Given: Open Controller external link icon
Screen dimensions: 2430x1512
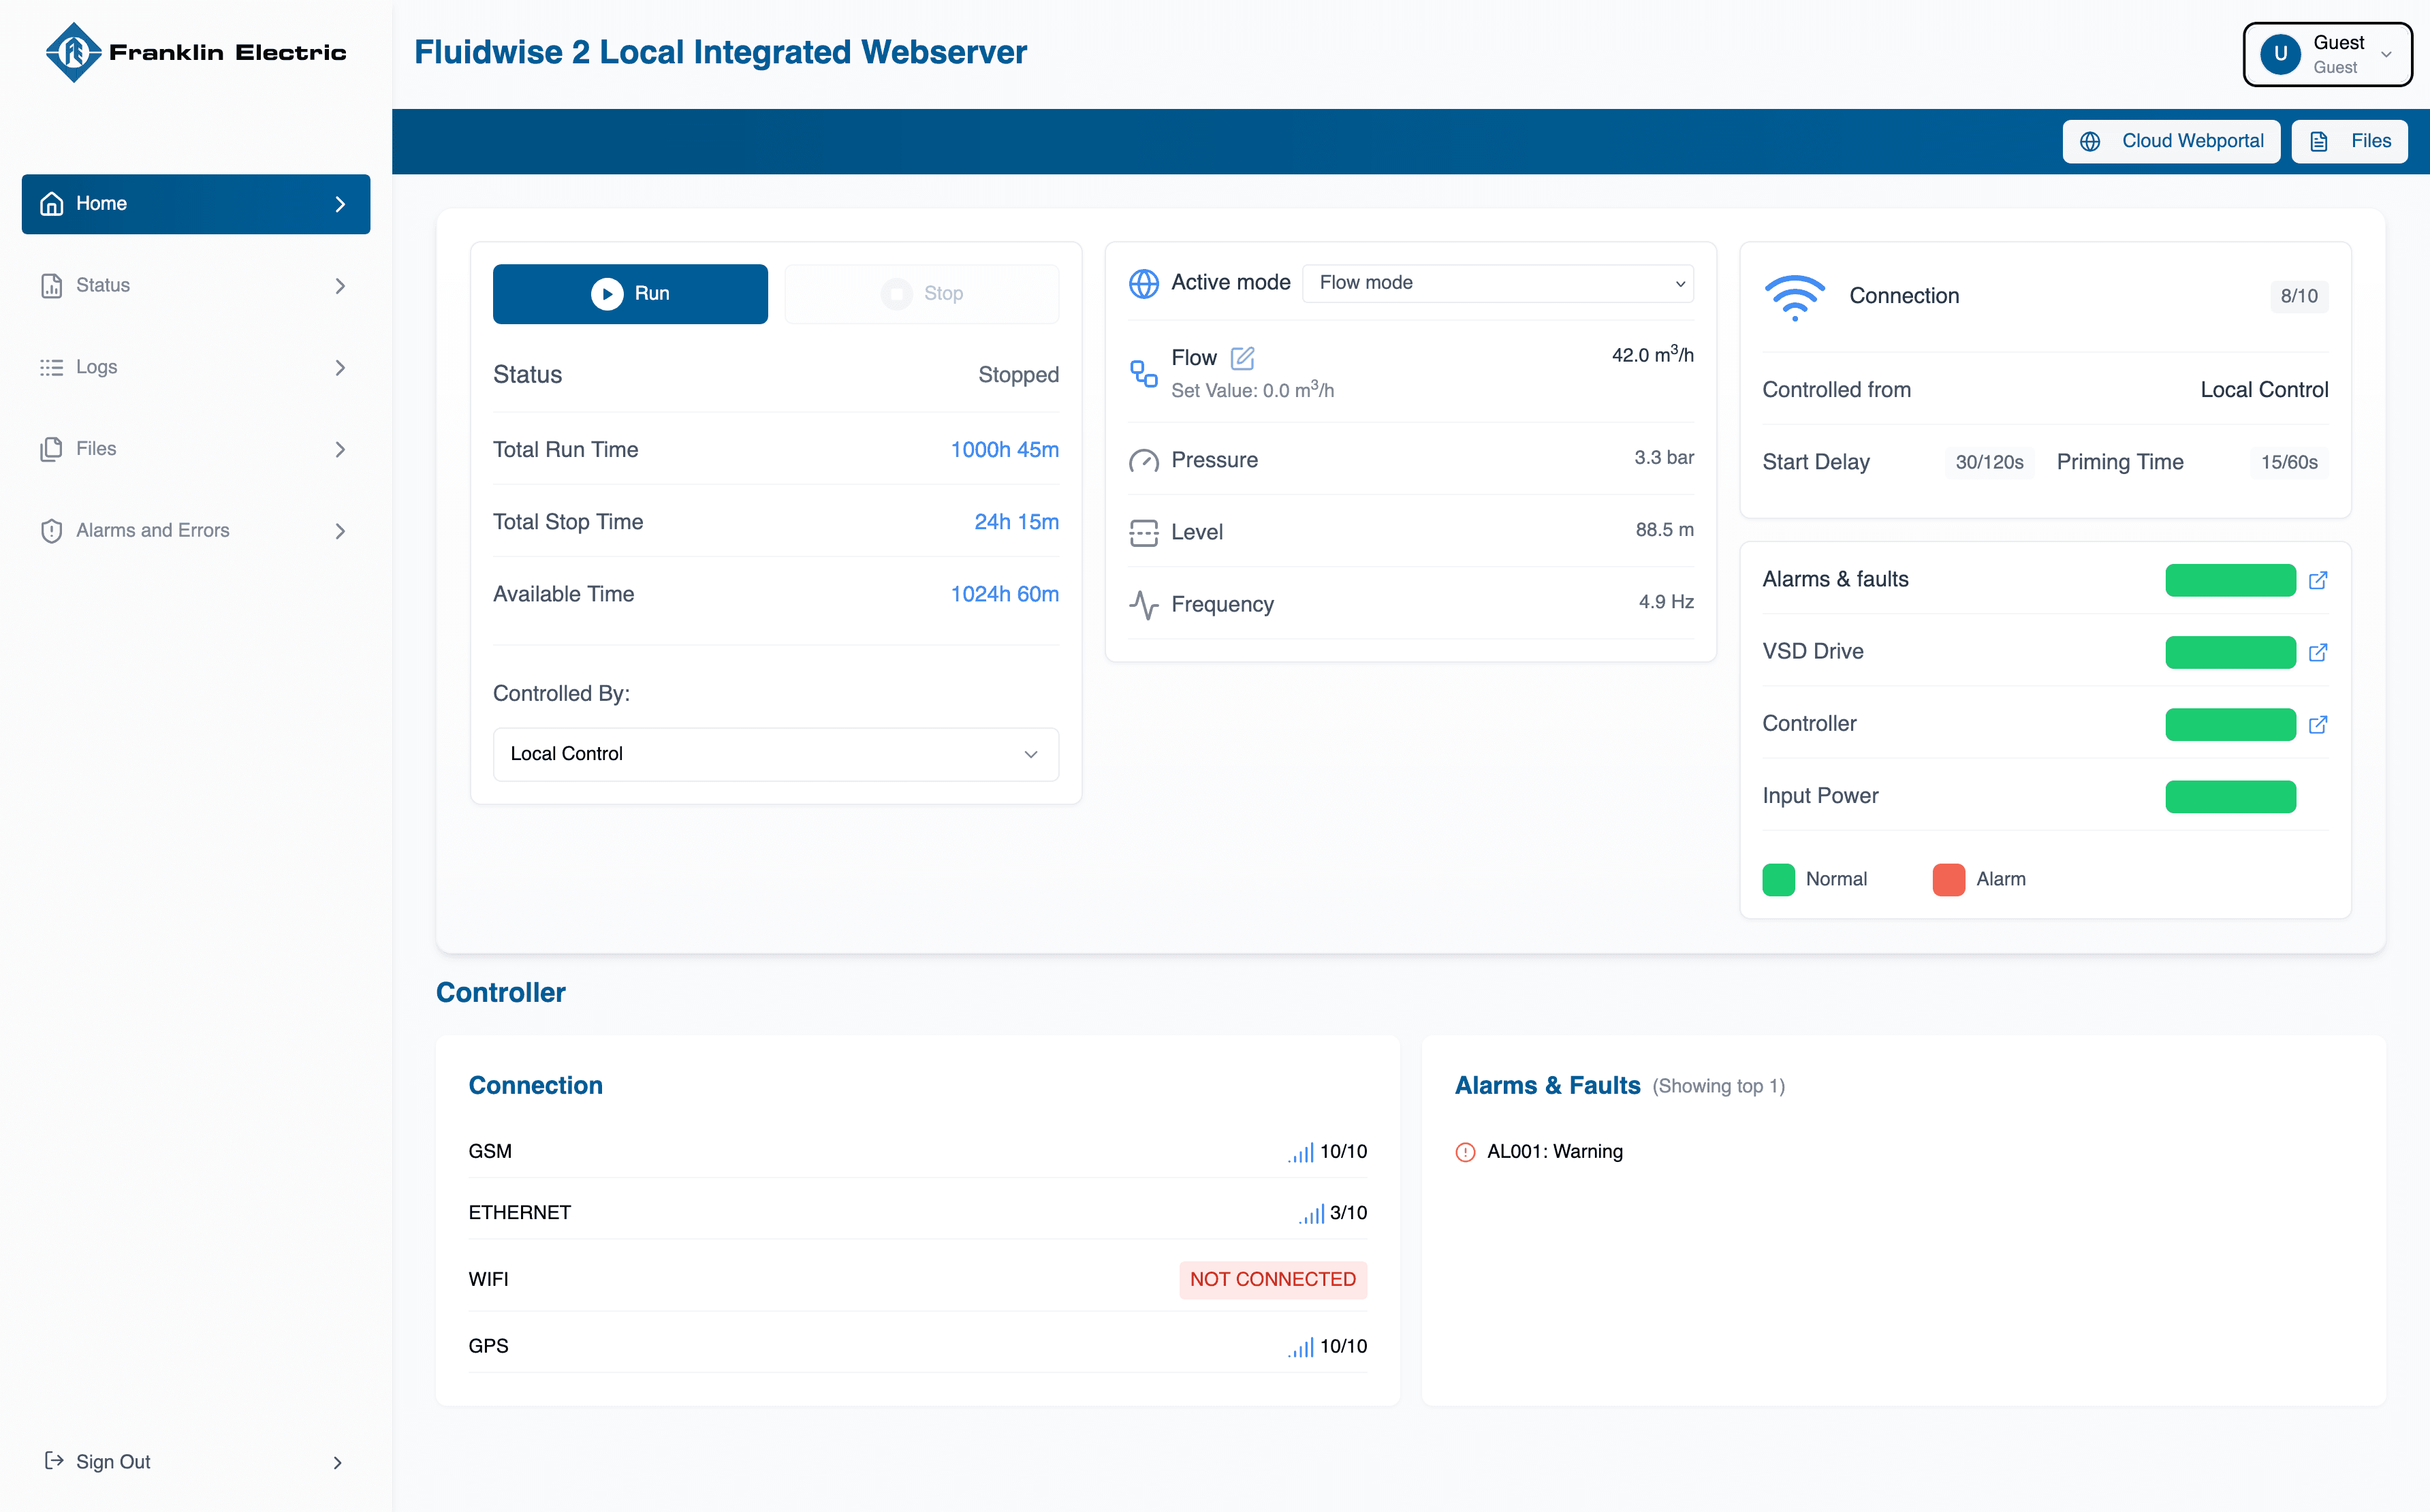Looking at the screenshot, I should point(2318,724).
